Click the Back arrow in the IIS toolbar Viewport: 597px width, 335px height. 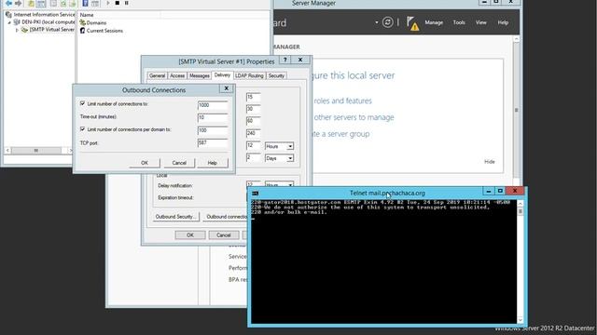8,3
